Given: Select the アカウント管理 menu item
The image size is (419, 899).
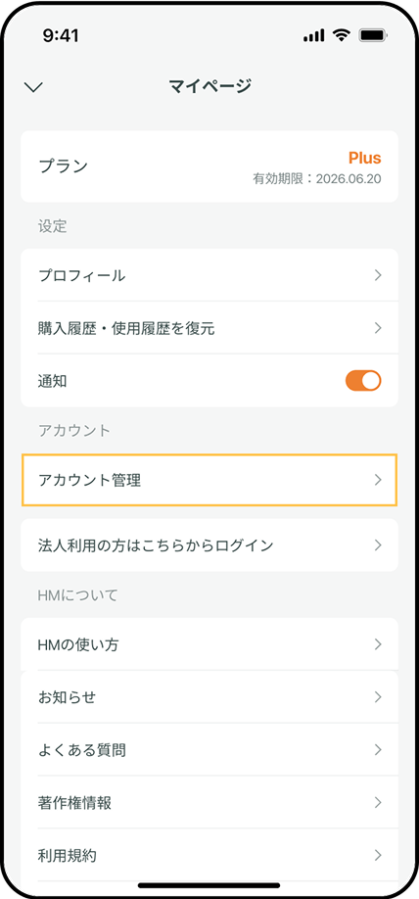Looking at the screenshot, I should point(209,480).
